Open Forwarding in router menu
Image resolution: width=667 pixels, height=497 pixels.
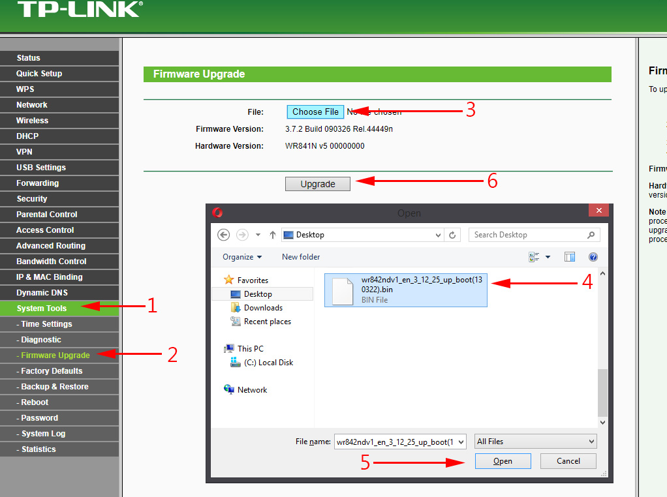click(59, 183)
